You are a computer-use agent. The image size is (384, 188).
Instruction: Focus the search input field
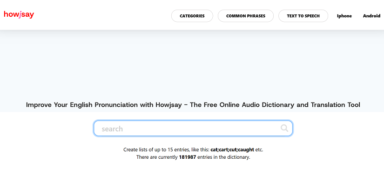pos(193,128)
